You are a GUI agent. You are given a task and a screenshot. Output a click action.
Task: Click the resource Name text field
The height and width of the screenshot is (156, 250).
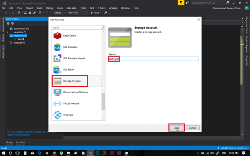click(x=154, y=59)
